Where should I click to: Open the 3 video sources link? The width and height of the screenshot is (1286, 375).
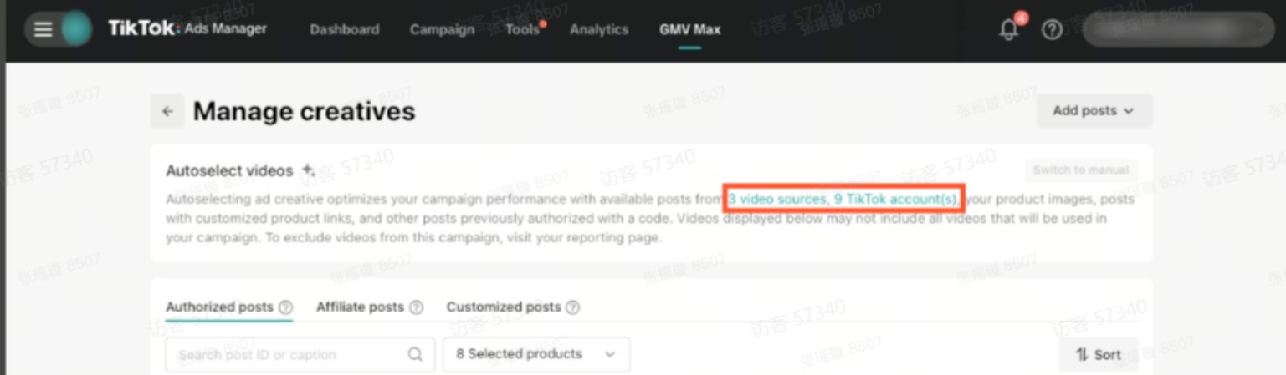(x=777, y=200)
